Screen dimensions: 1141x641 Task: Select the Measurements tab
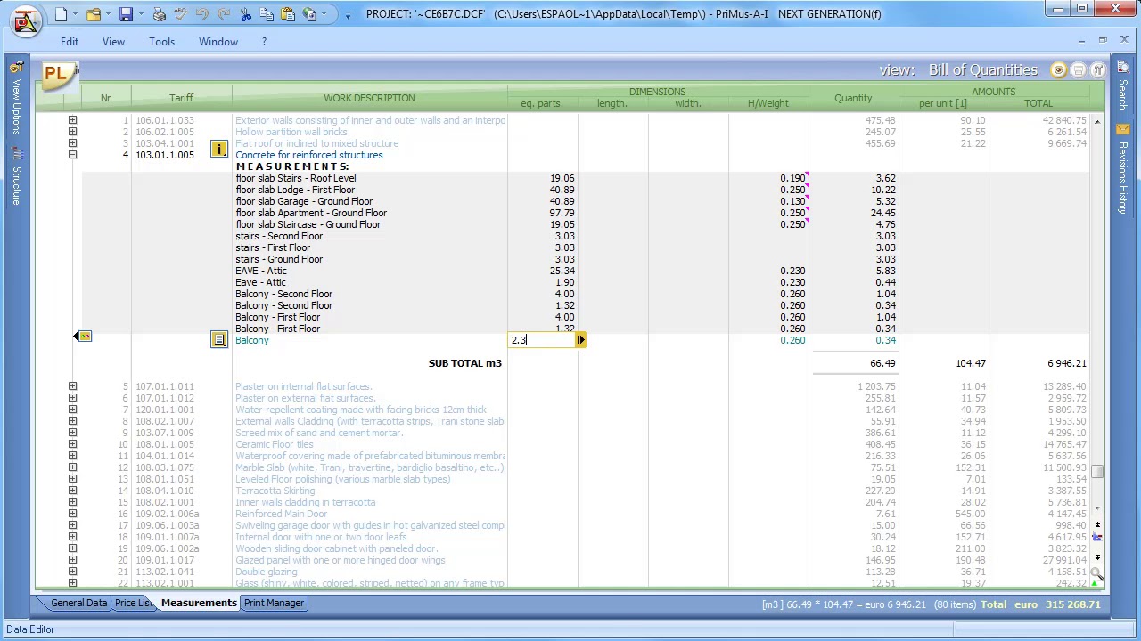(199, 603)
